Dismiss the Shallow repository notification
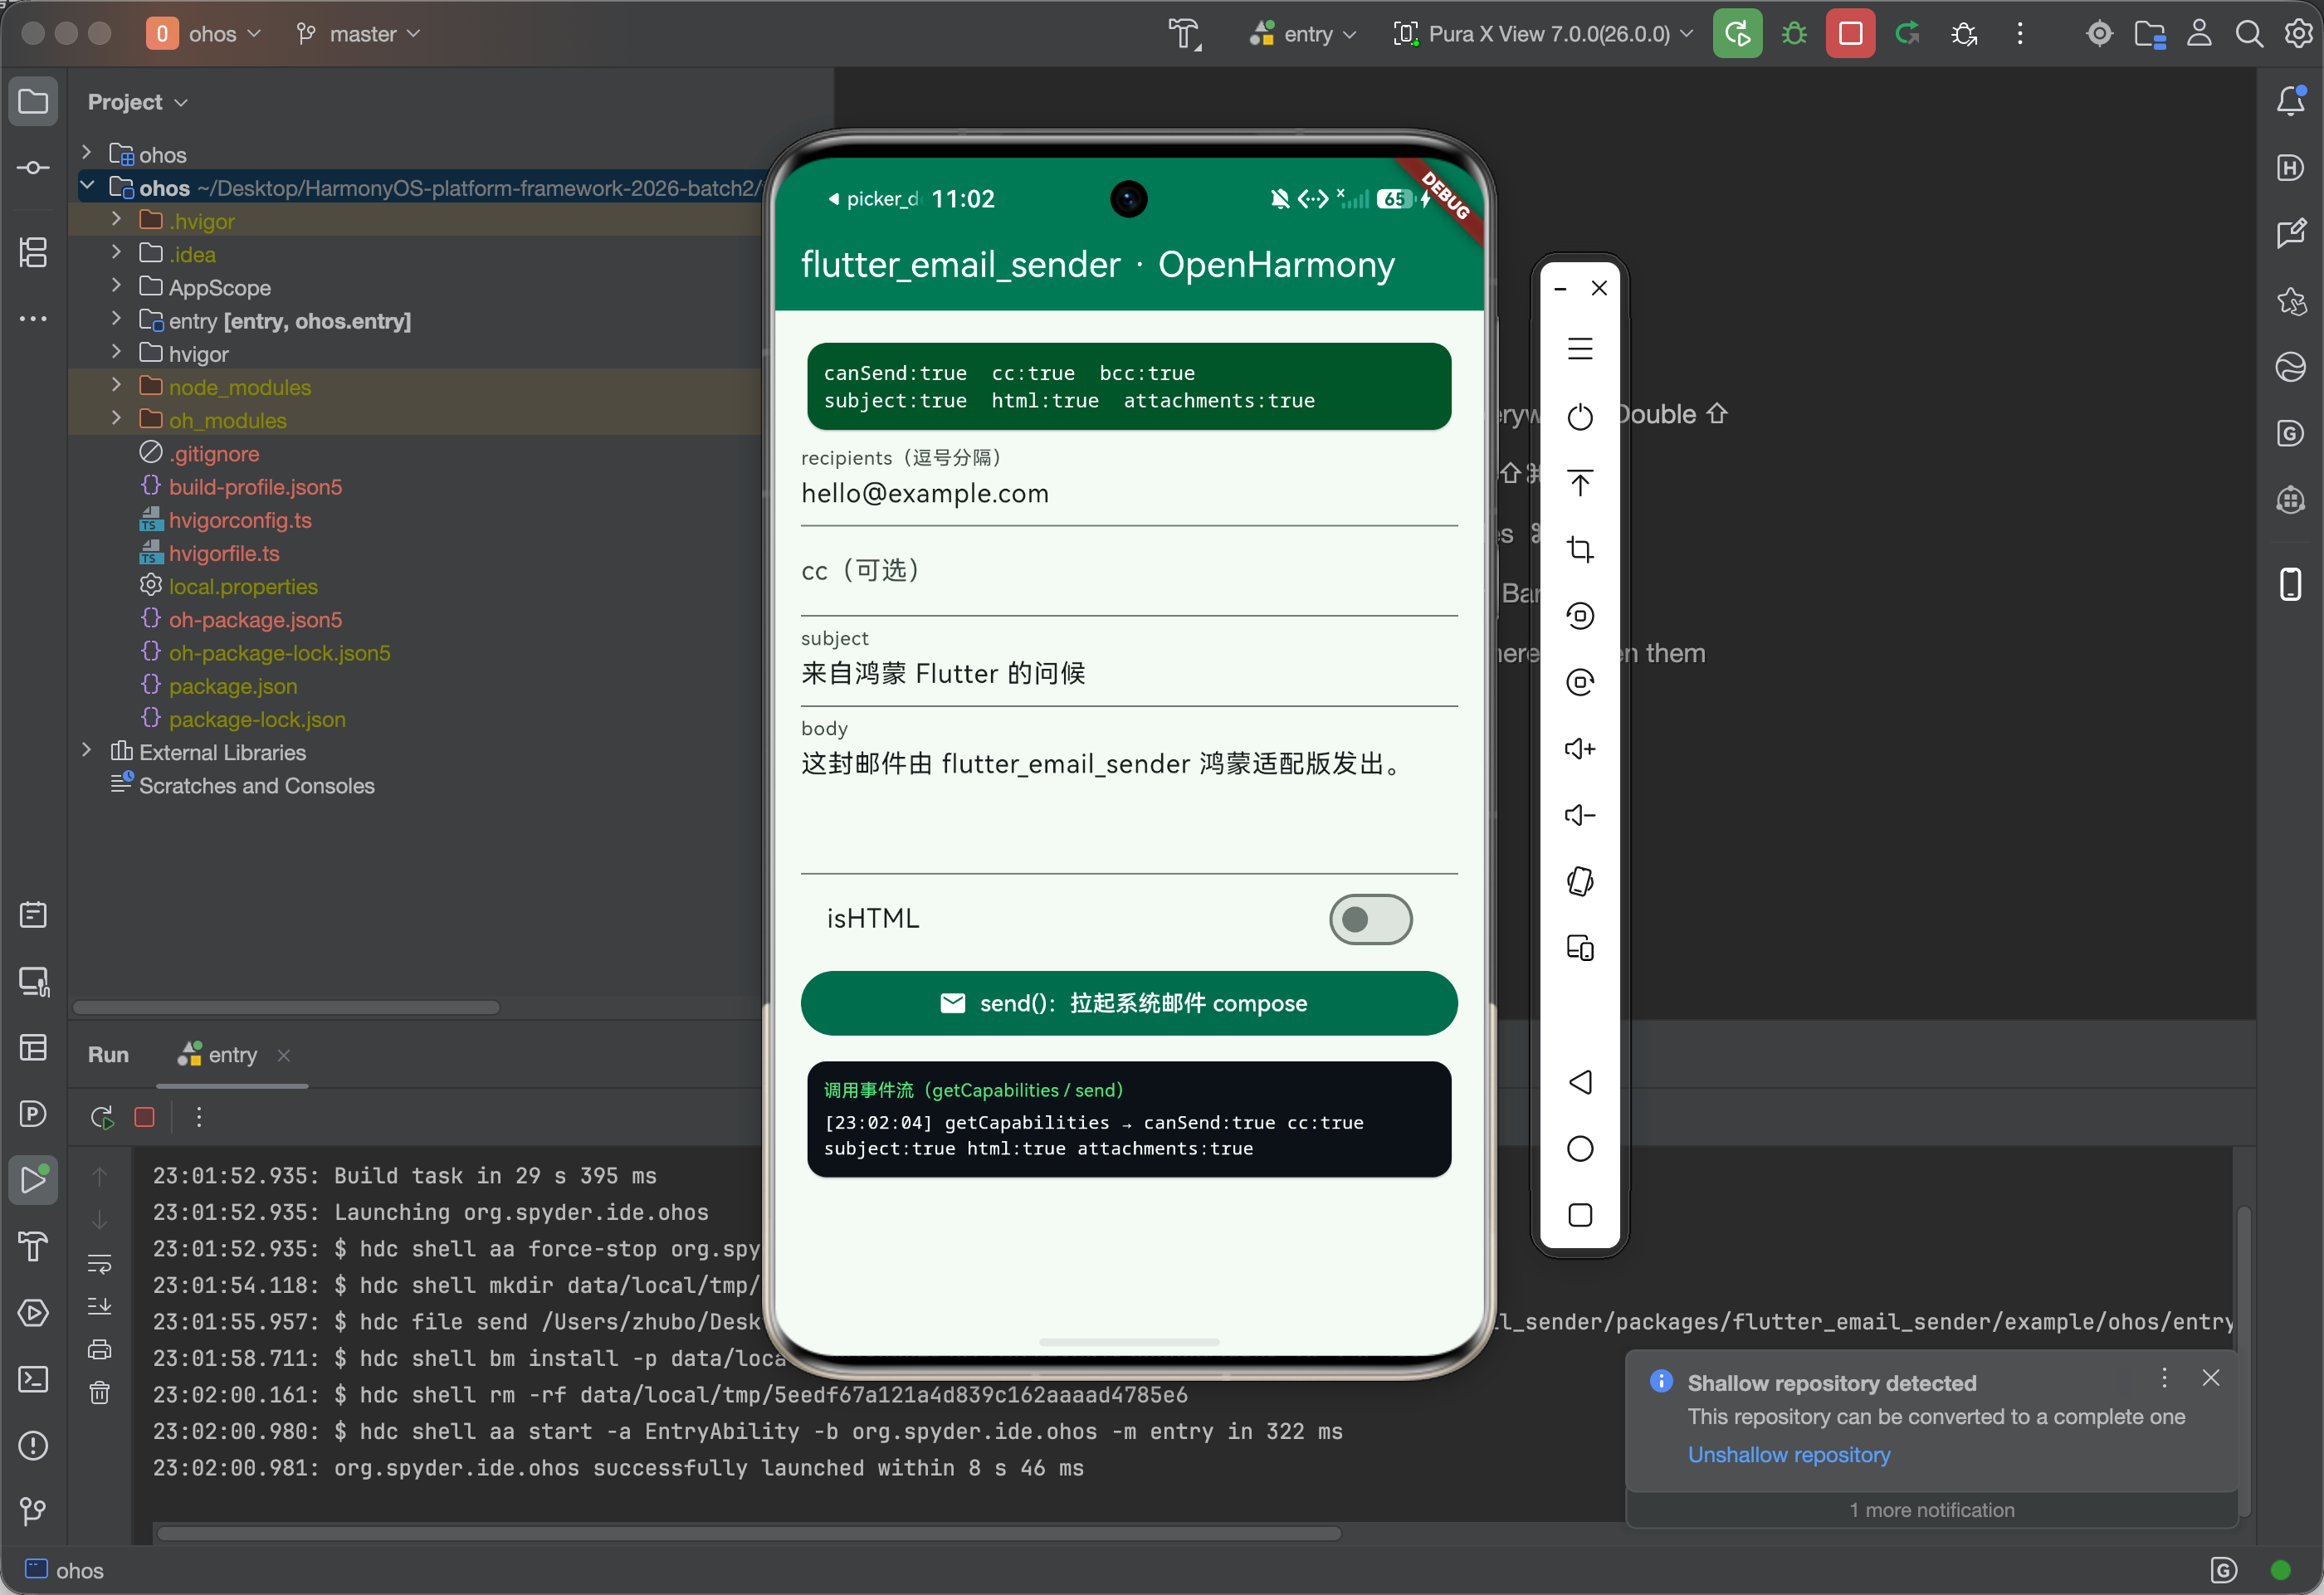 click(2211, 1378)
